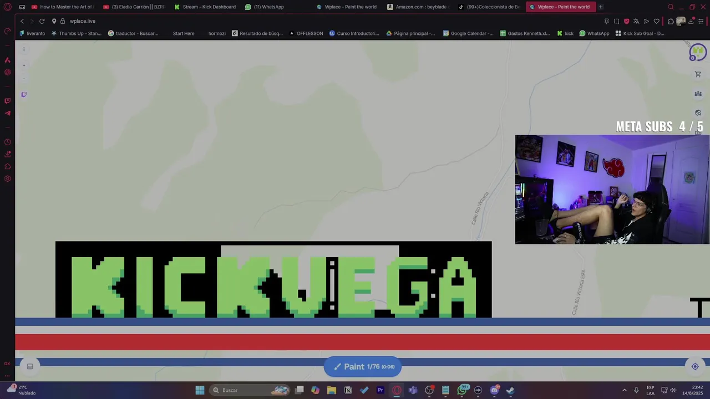The image size is (710, 399).
Task: Open the browser downloads icon
Action: coord(692,21)
